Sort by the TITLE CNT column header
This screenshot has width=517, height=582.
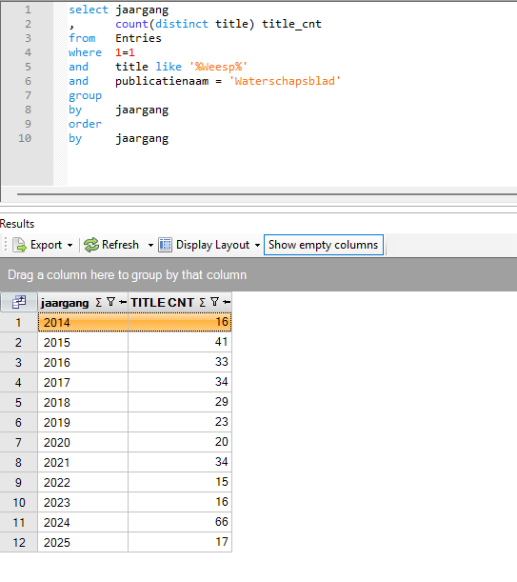162,303
